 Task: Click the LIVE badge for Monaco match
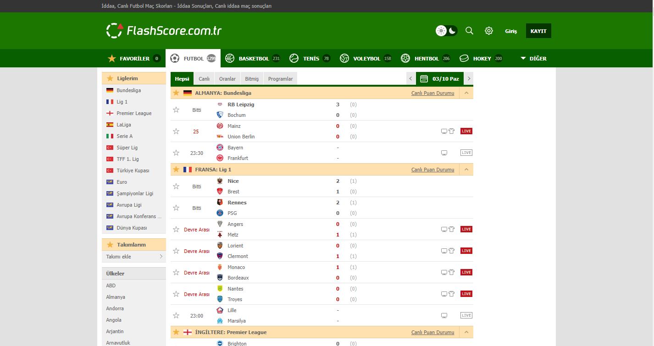click(x=466, y=272)
